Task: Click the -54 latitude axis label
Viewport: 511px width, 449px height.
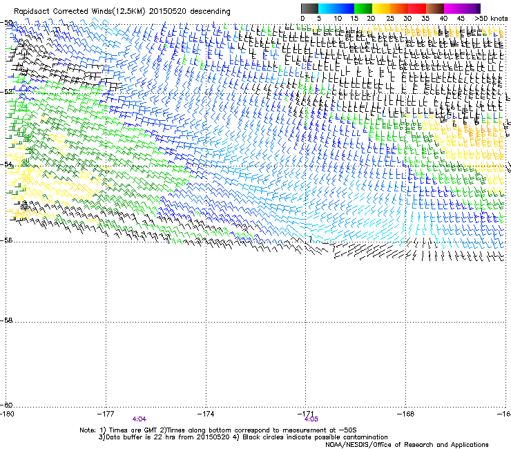Action: pos(6,164)
